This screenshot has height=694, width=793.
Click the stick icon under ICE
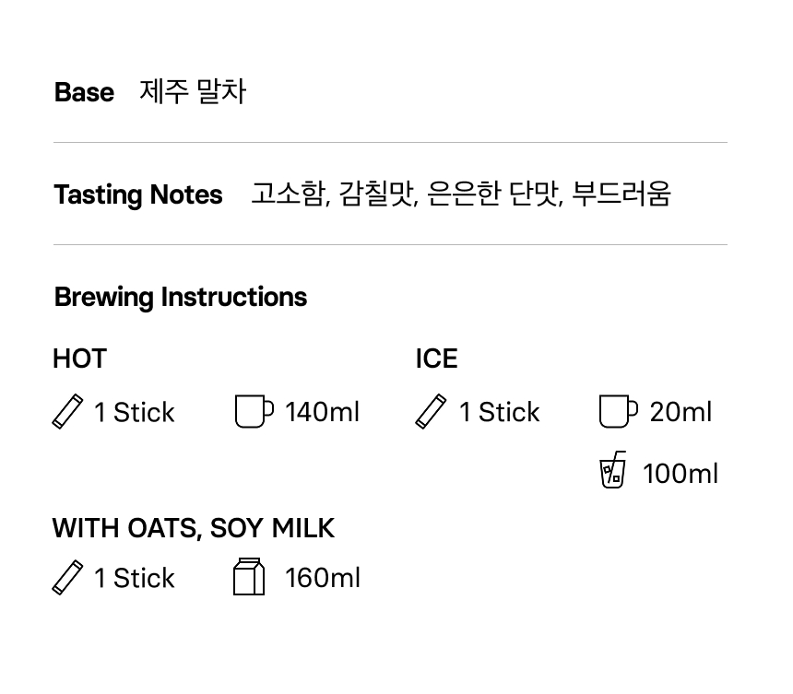tap(431, 411)
